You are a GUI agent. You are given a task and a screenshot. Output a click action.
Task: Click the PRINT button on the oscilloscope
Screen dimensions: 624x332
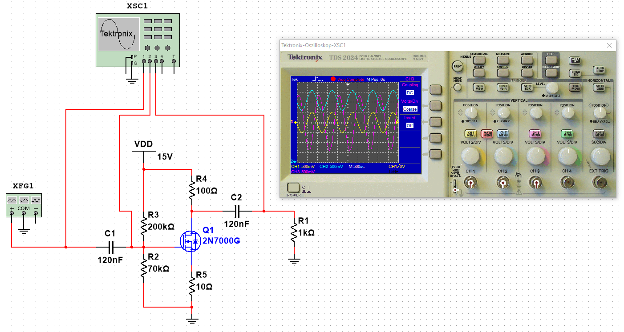click(x=458, y=66)
